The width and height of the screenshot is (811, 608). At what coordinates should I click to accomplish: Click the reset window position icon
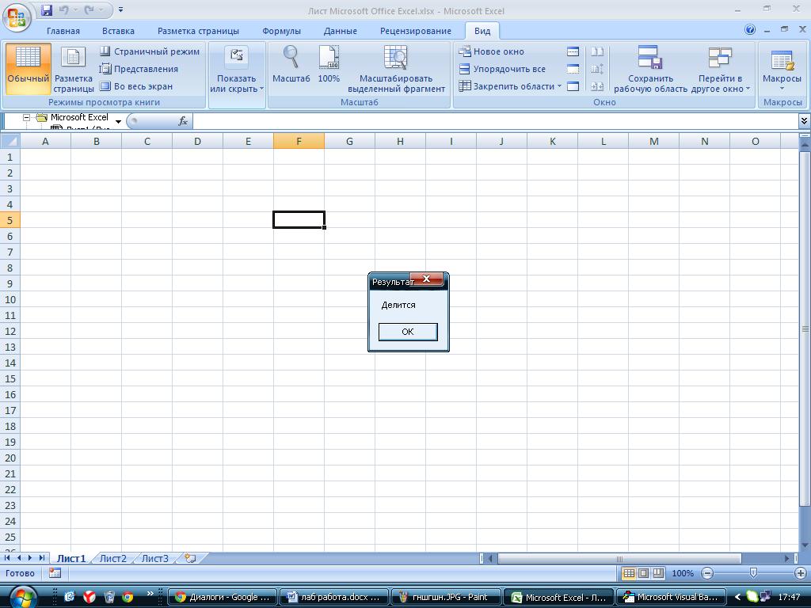(x=597, y=86)
